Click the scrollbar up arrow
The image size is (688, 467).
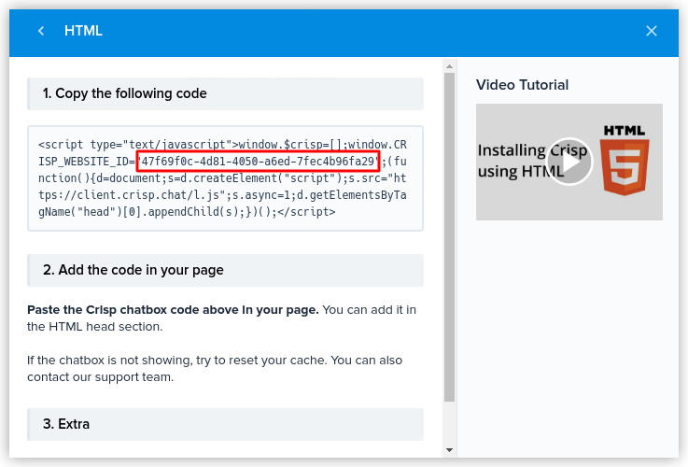pos(449,66)
